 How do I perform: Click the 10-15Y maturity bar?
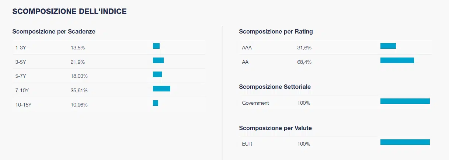(156, 103)
